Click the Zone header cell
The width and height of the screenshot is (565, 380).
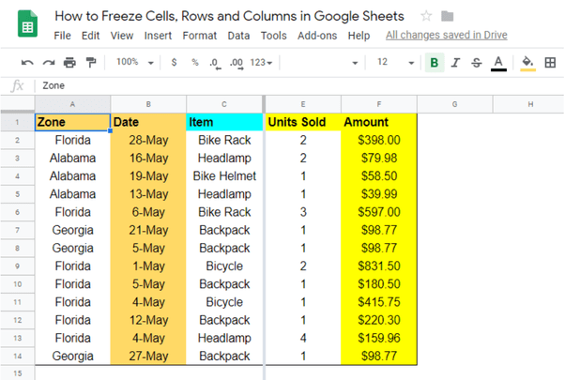(x=72, y=122)
